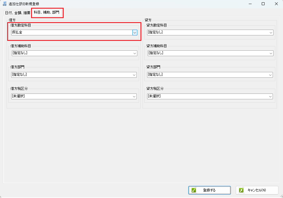Viewport: 283px width, 198px height.
Task: Click the window resize grip corner
Action: pyautogui.click(x=281, y=196)
